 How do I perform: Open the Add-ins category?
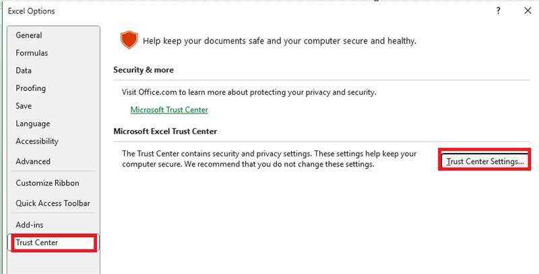(30, 225)
